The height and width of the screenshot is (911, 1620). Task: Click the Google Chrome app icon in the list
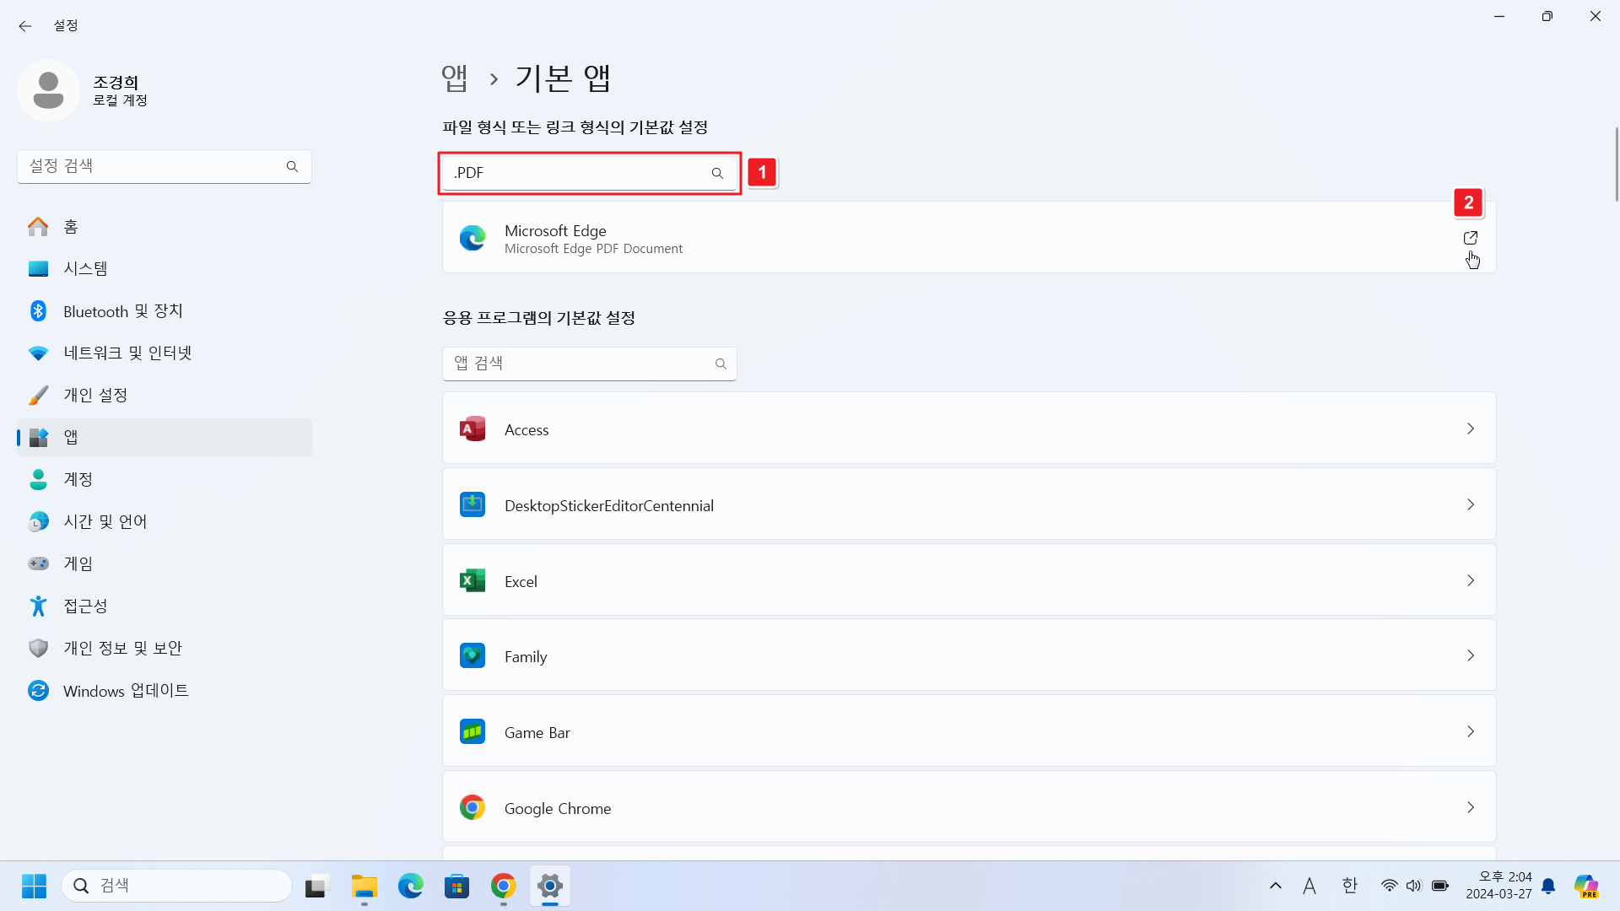coord(472,807)
